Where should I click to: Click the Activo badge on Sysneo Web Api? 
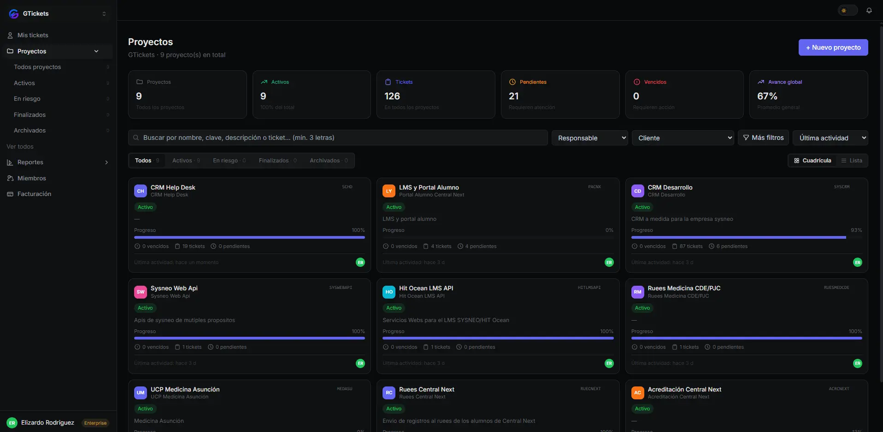tap(145, 308)
